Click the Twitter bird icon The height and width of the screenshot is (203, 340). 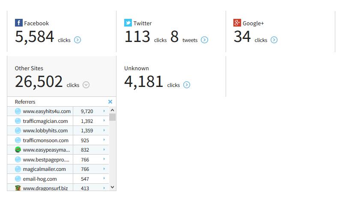coord(128,23)
